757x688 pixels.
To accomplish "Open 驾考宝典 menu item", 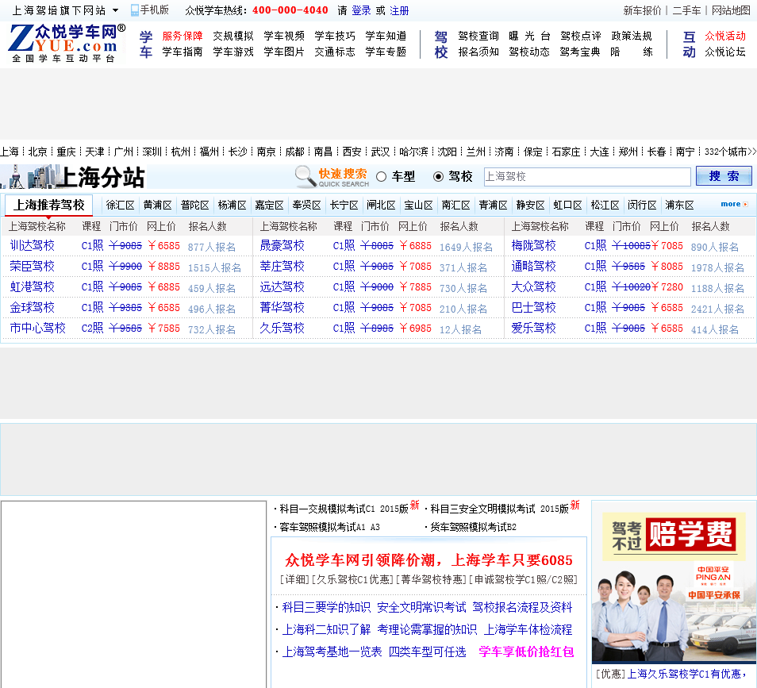I will (580, 52).
